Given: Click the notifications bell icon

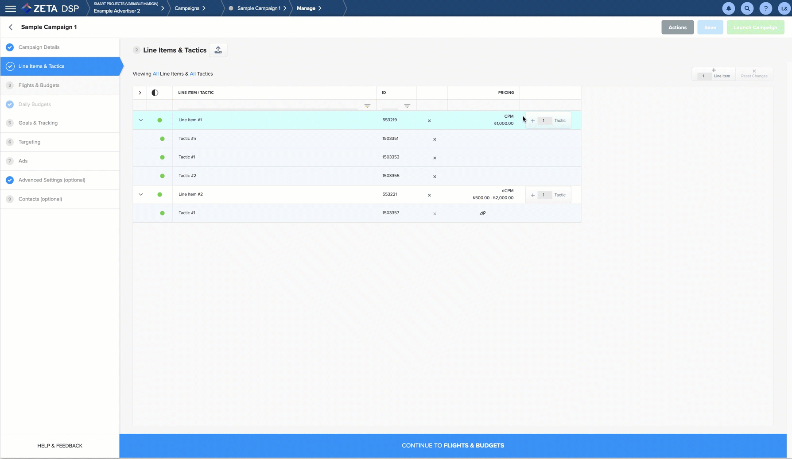Looking at the screenshot, I should point(728,8).
